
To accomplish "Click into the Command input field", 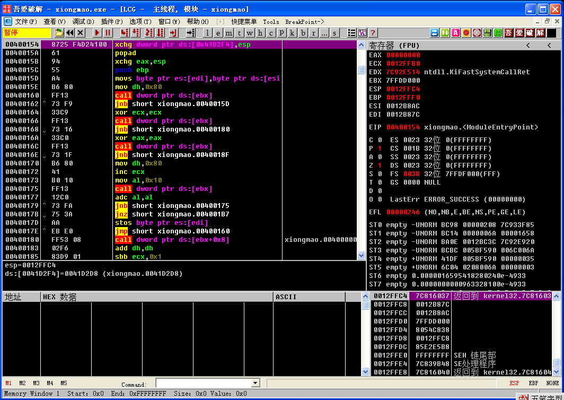I will coord(204,383).
